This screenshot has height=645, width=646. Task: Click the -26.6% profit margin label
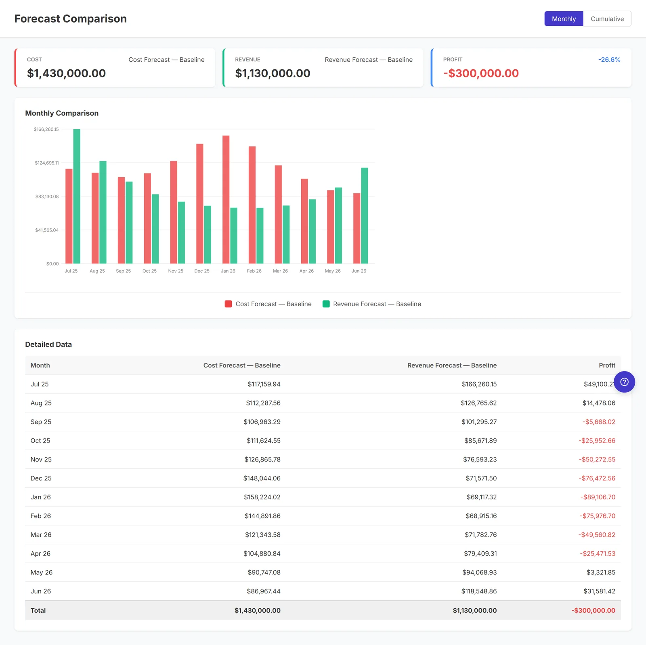609,59
